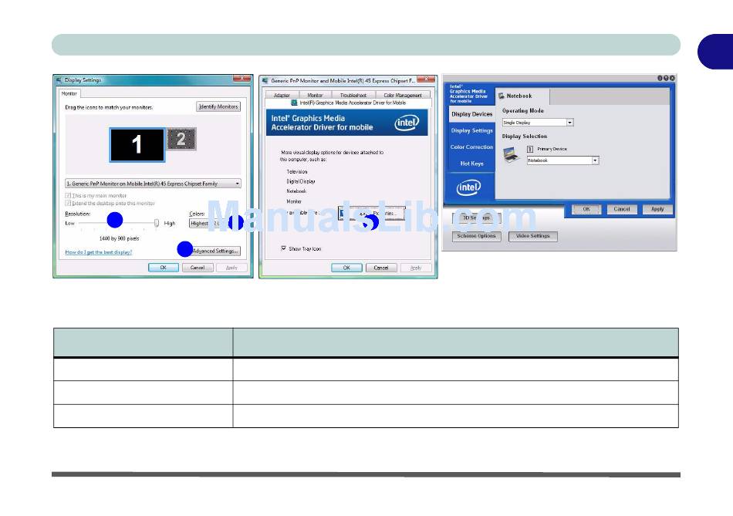Viewport: 733px width, 516px height.
Task: Select Display Settings in Intel sidebar
Action: [x=471, y=130]
